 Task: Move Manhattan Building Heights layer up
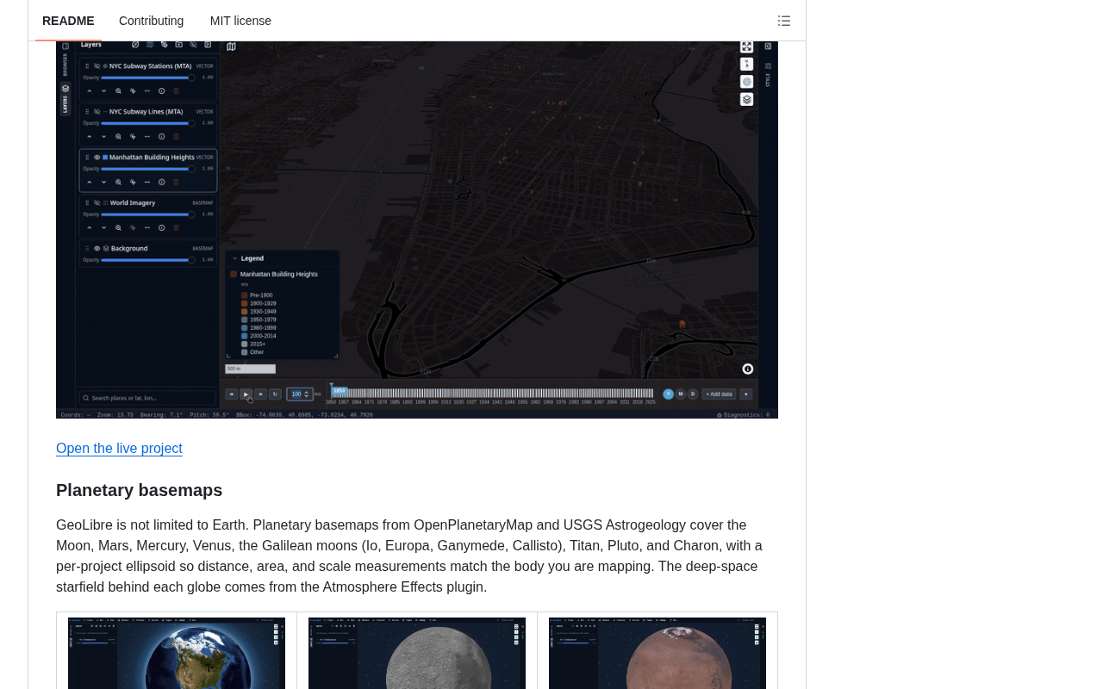tap(89, 182)
